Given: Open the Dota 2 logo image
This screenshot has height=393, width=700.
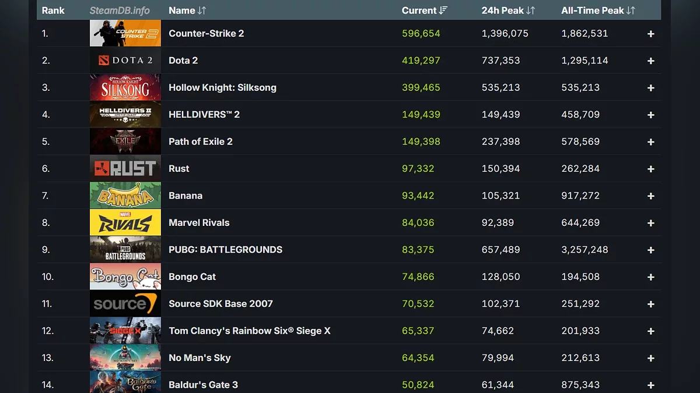Looking at the screenshot, I should 125,61.
